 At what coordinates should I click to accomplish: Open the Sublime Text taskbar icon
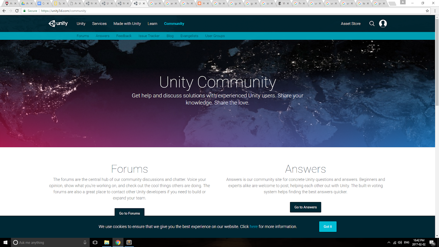pyautogui.click(x=129, y=242)
